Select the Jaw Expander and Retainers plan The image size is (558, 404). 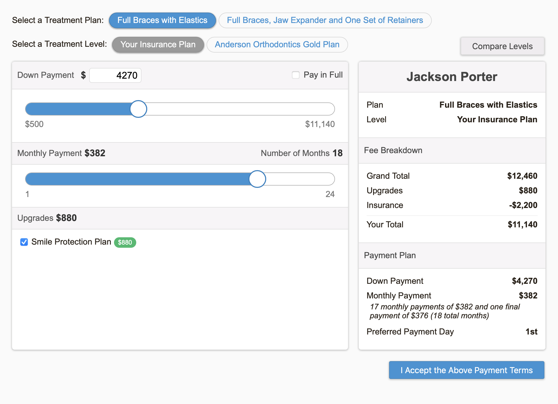pyautogui.click(x=325, y=20)
